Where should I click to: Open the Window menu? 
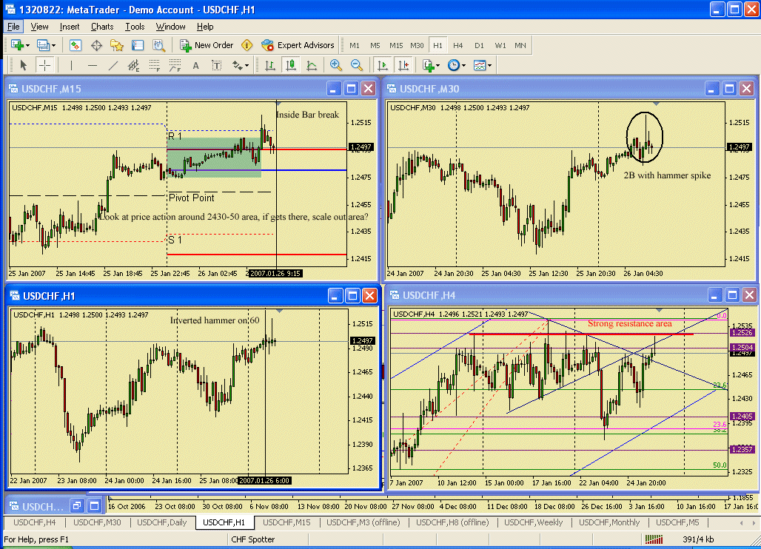[170, 27]
